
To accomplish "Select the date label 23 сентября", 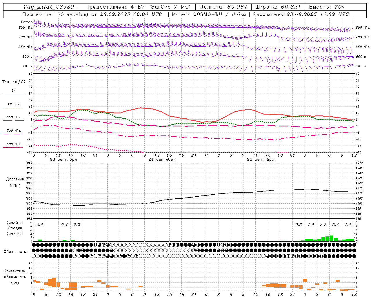I will [x=63, y=160].
